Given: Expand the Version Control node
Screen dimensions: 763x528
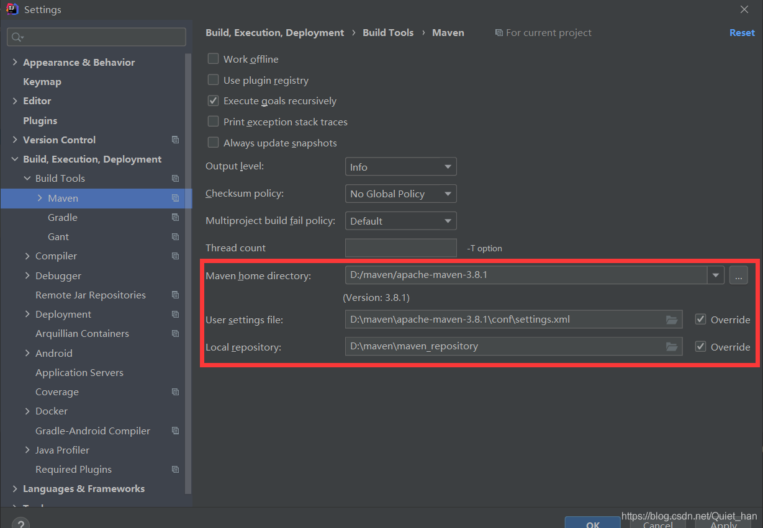Looking at the screenshot, I should tap(15, 140).
